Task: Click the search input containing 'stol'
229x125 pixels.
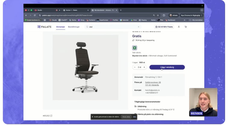Action: (112, 27)
